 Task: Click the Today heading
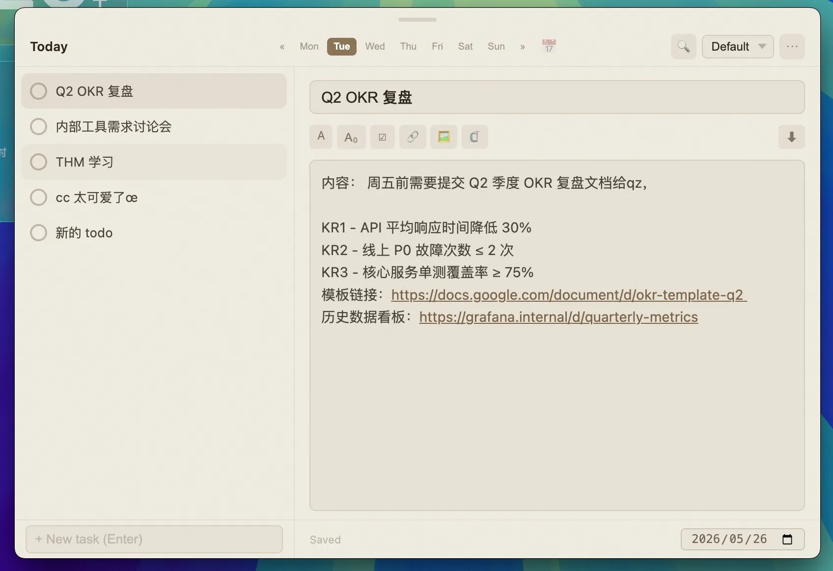49,47
